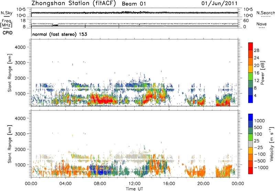Select the "CPID" row label

coord(8,33)
